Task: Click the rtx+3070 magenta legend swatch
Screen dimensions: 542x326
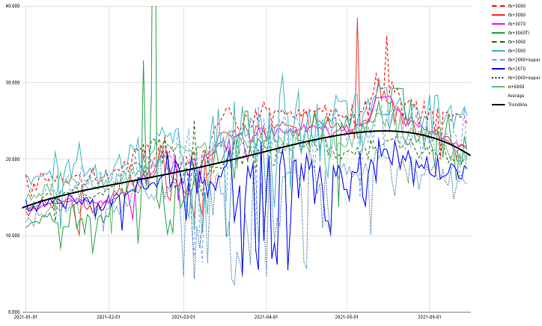Action: [498, 24]
